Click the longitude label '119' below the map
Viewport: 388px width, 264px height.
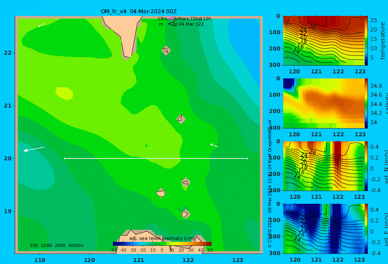[40, 260]
